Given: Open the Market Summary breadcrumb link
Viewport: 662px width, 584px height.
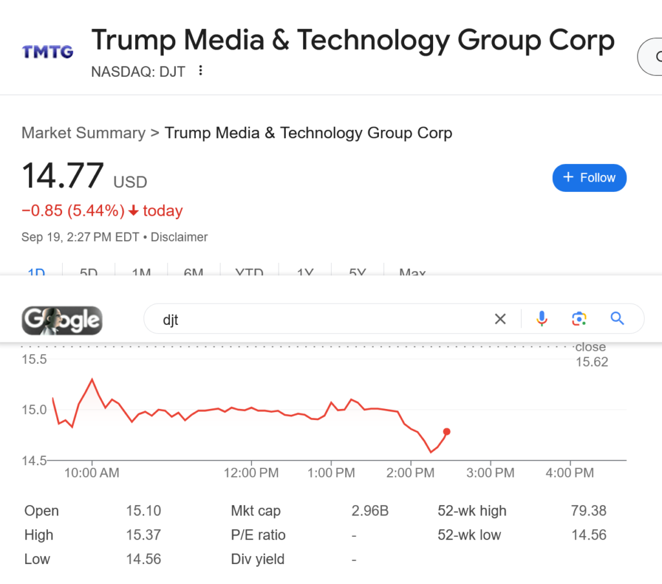Looking at the screenshot, I should coord(83,133).
